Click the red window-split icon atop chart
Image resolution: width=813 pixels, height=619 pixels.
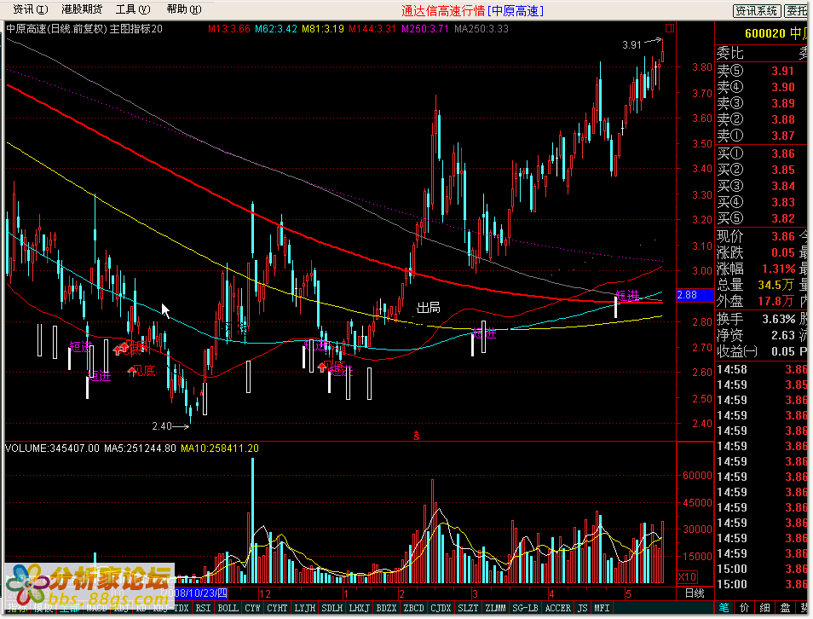[670, 28]
